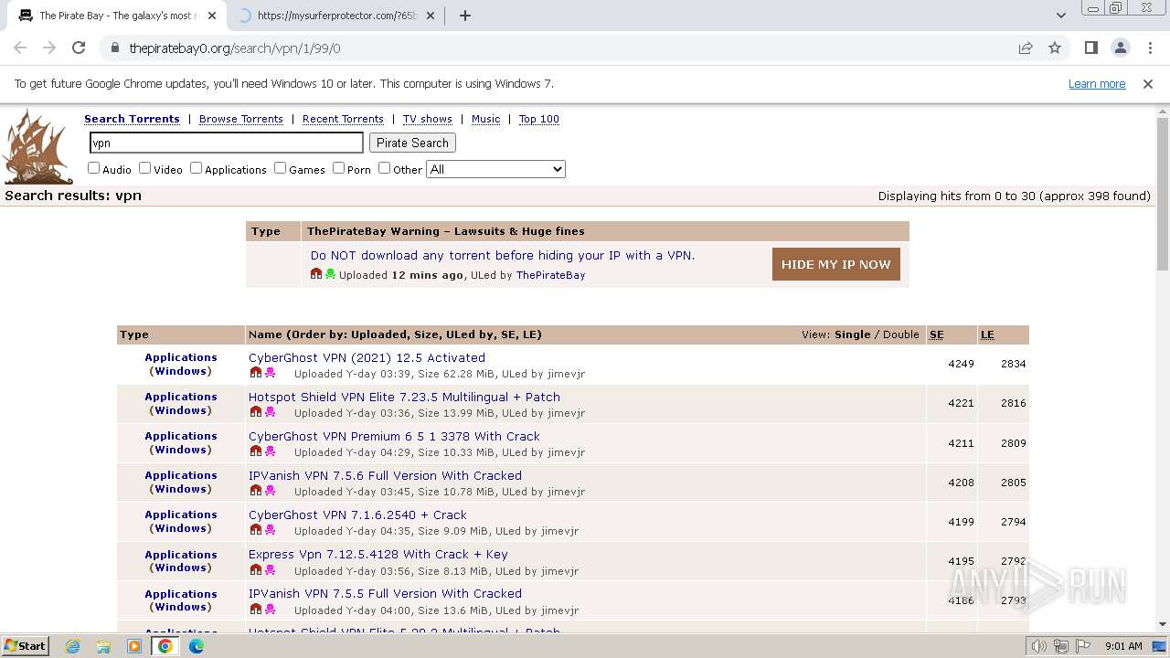
Task: Click pink skull icon for IPVanish VPN 7.5.6
Action: click(270, 491)
